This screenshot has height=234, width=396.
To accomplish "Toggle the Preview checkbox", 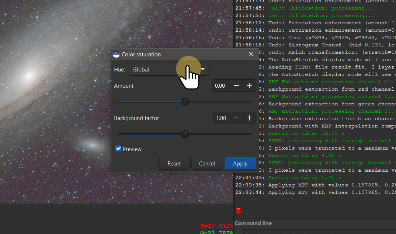I will click(118, 149).
